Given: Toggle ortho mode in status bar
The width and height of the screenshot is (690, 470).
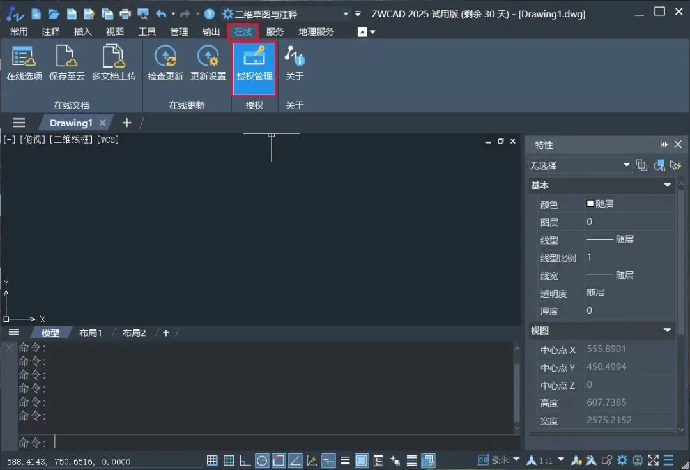Looking at the screenshot, I should (x=245, y=460).
